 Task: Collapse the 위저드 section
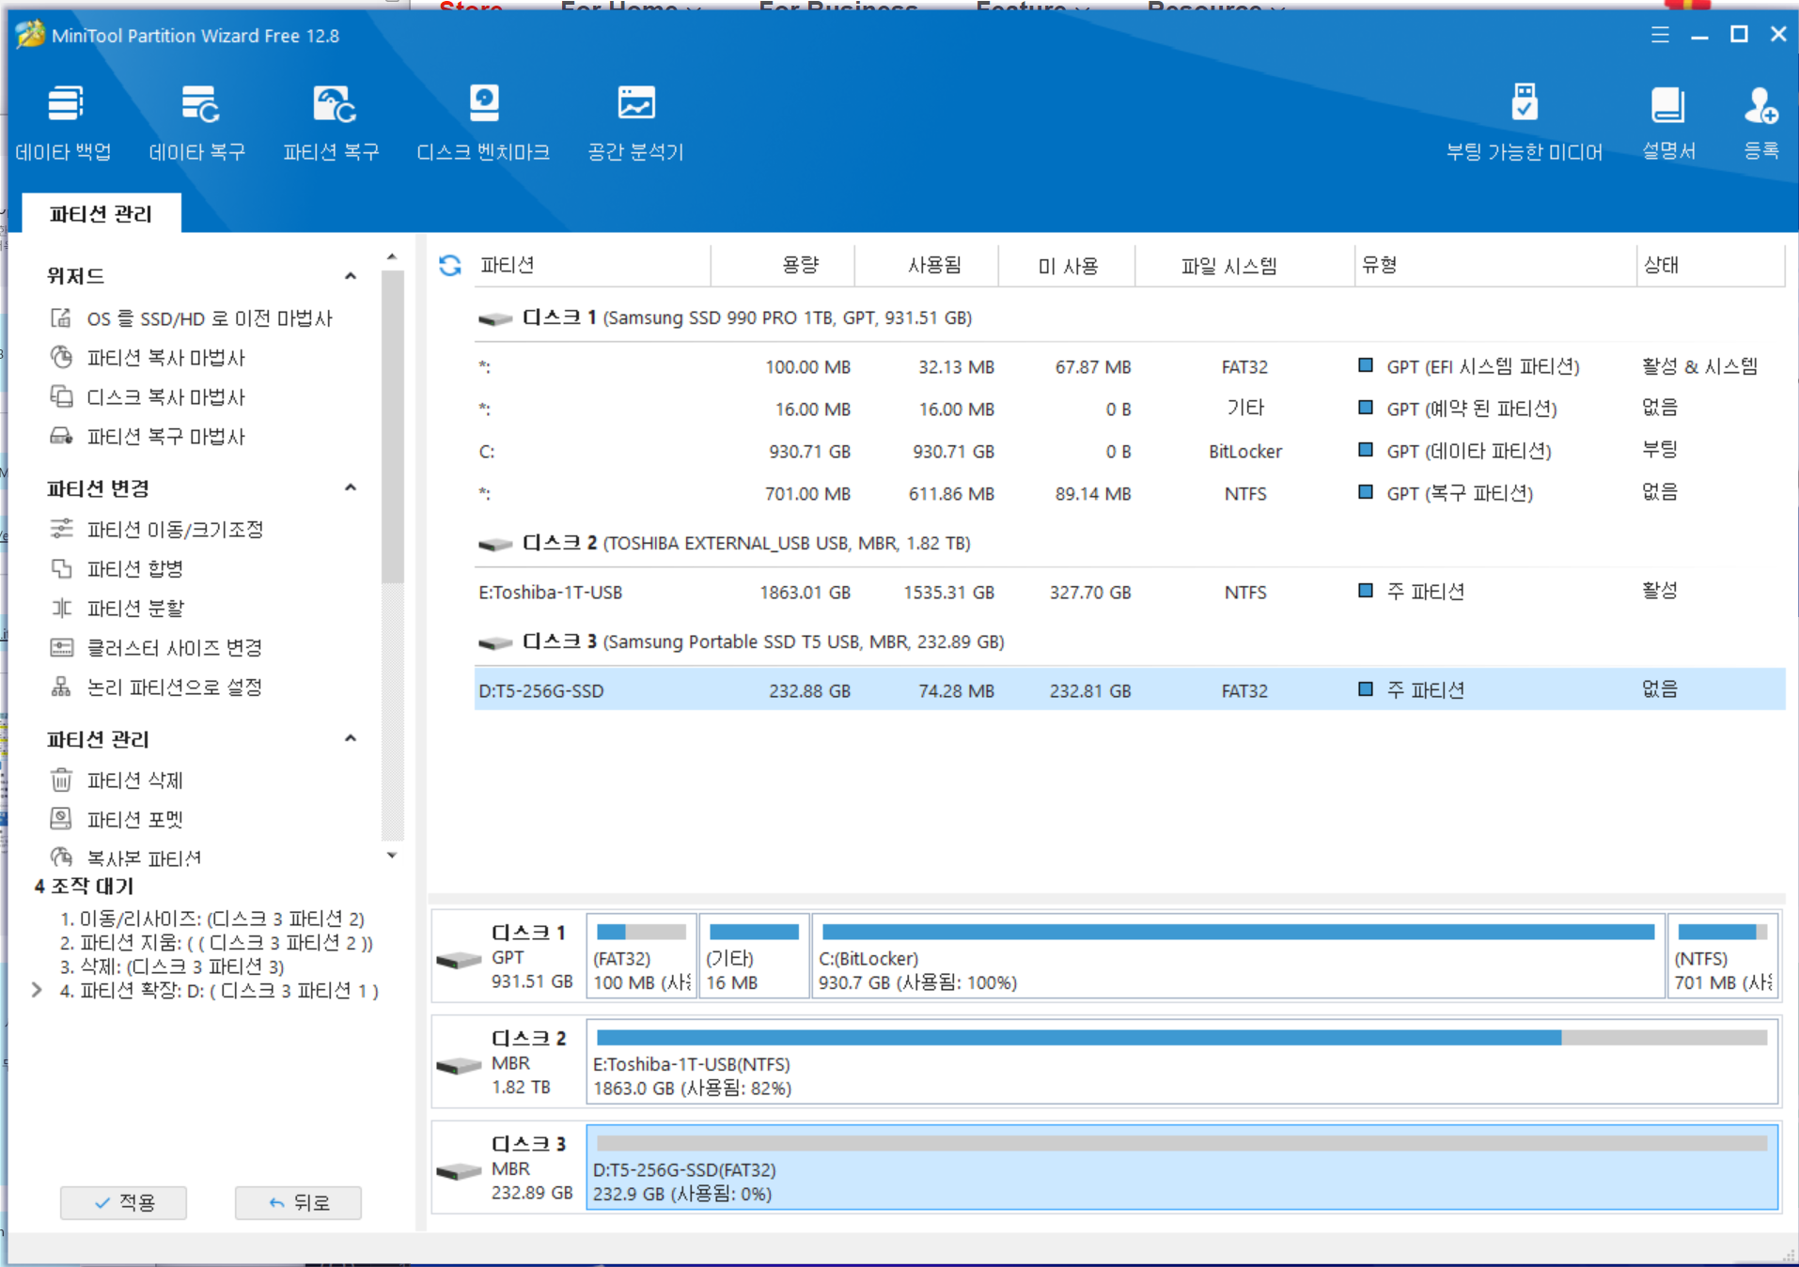pos(351,276)
